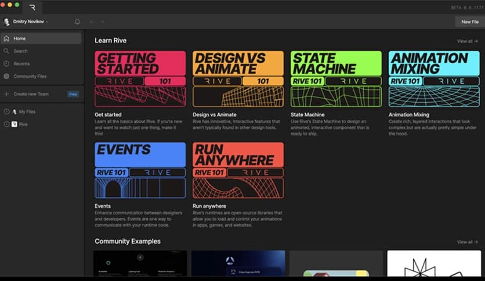Click the user avatar icon

[6, 22]
